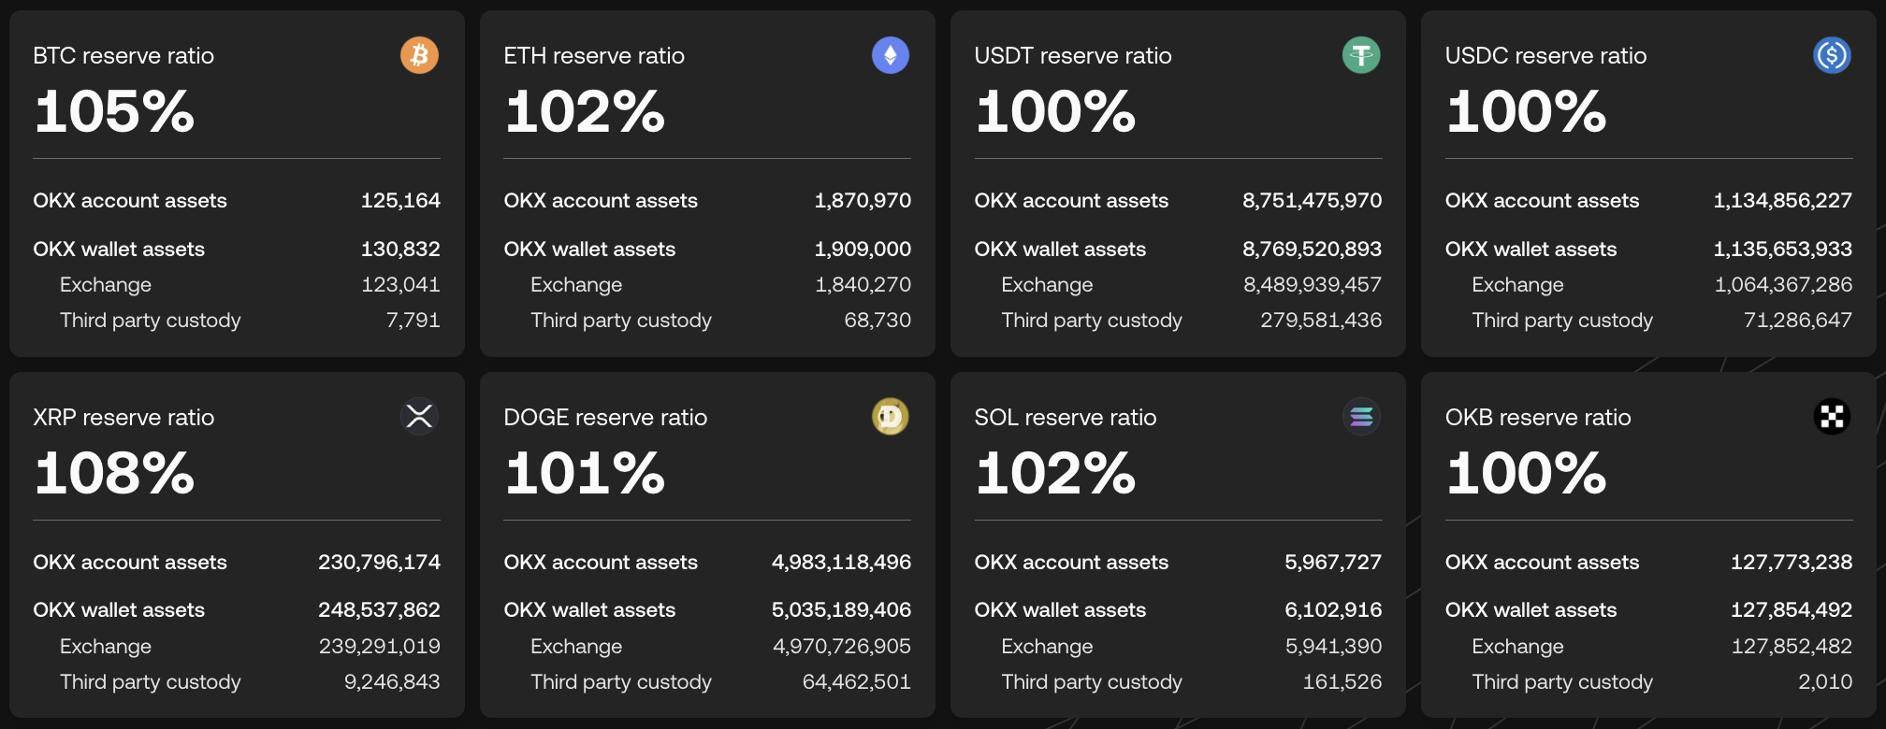The width and height of the screenshot is (1886, 729).
Task: Click the 105% BTC ratio value
Action: (x=114, y=111)
